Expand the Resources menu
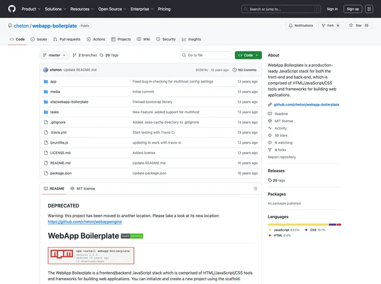The height and width of the screenshot is (284, 381). 82,9
